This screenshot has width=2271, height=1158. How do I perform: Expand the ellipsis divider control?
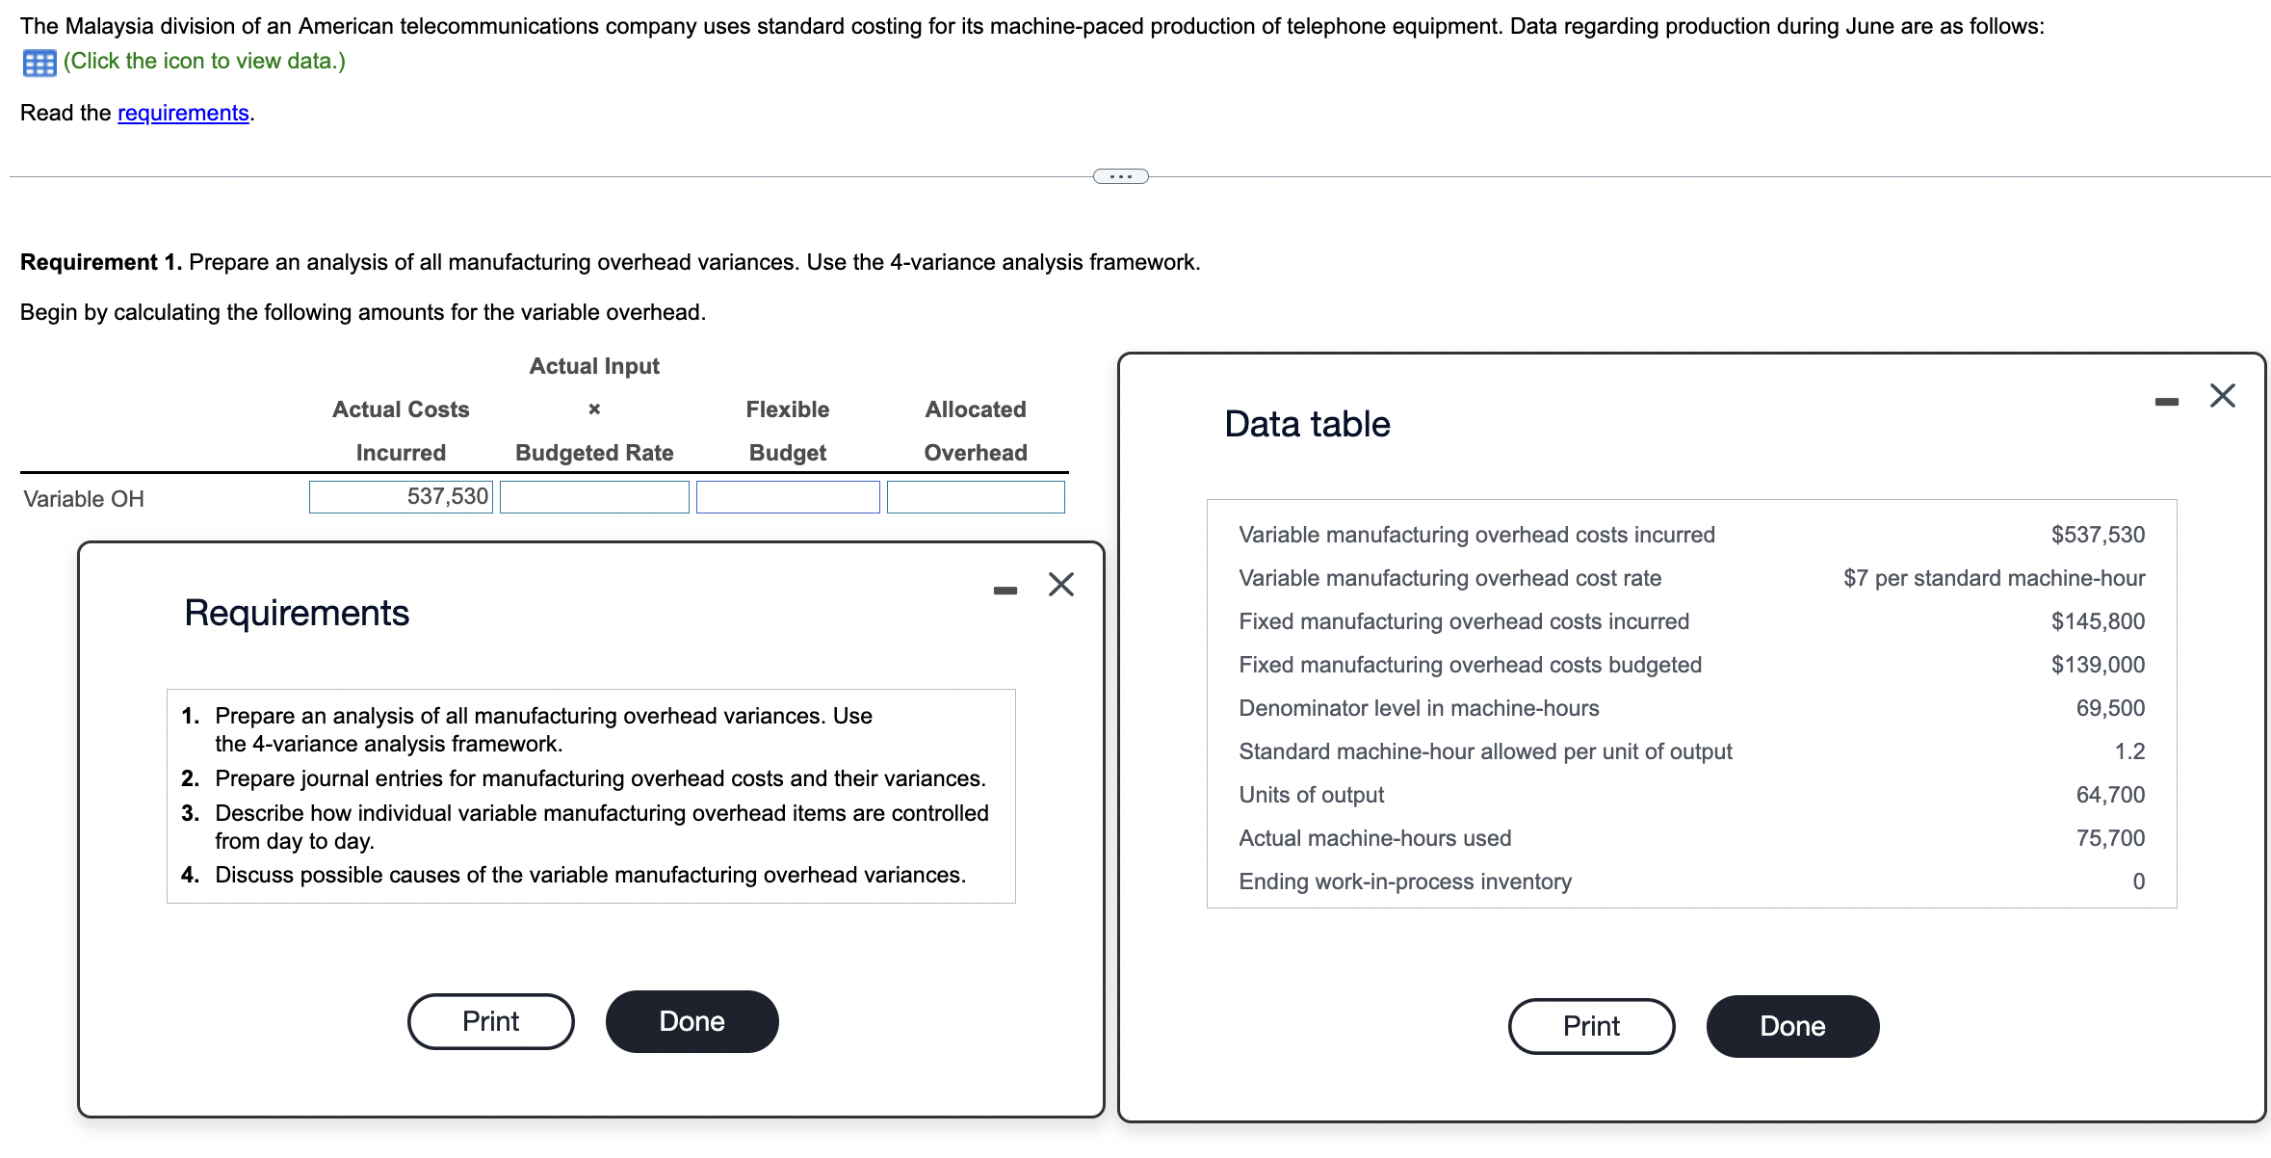(x=1121, y=174)
